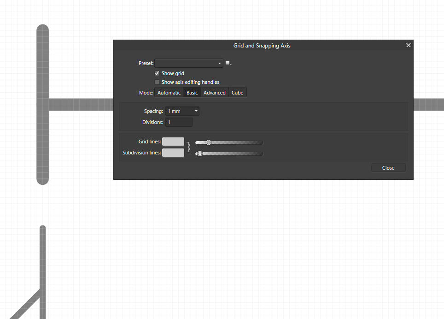Select the diagonal gray stroke on canvas
444x319 pixels.
25,305
